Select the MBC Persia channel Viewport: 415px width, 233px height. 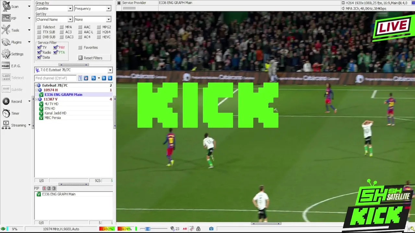point(53,118)
